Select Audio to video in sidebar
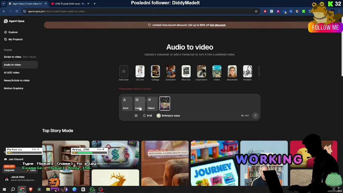343x193 pixels. pos(20,65)
